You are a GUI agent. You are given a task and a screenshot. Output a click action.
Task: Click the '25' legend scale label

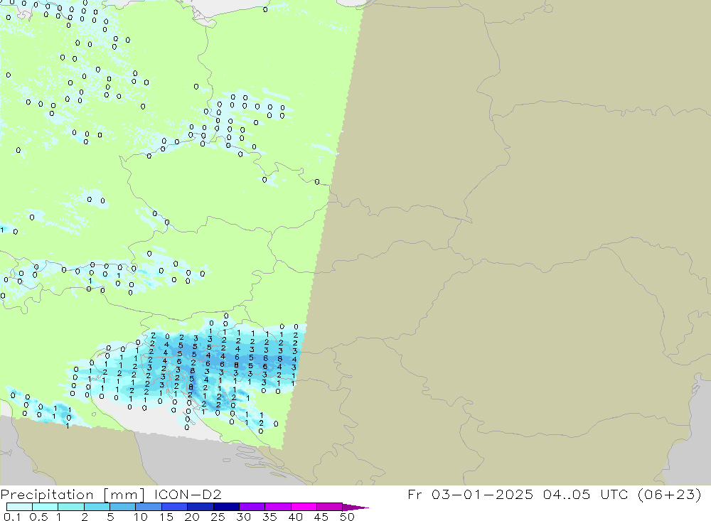click(x=218, y=517)
